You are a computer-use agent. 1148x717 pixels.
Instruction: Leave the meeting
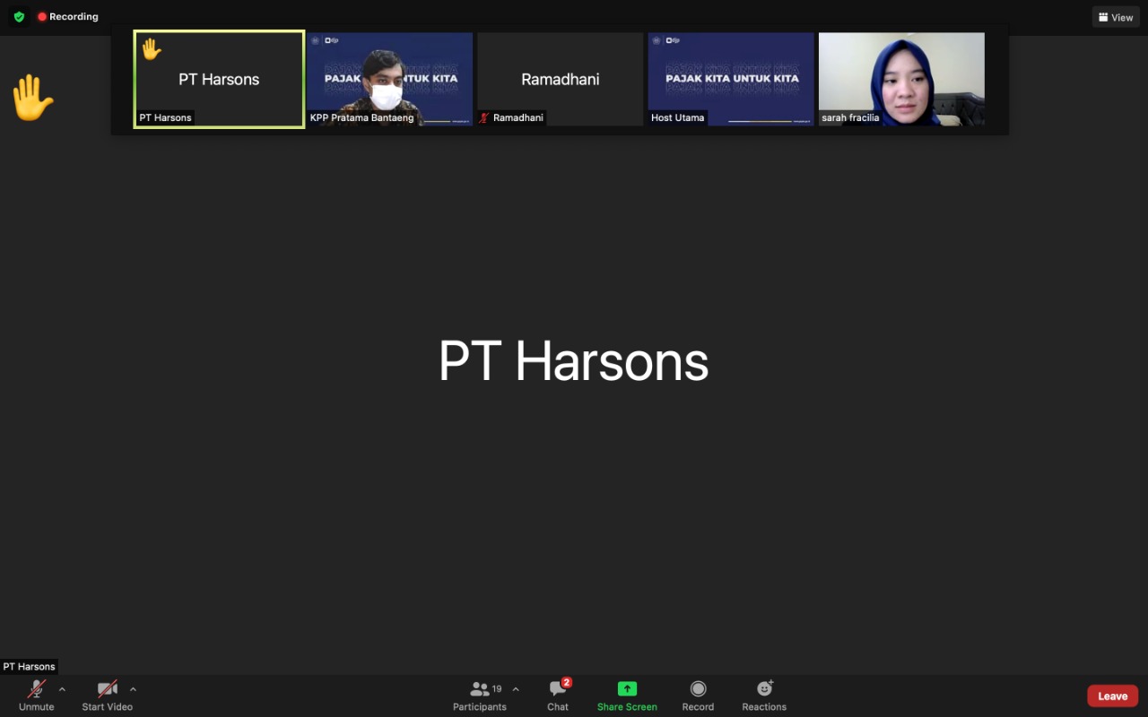coord(1112,696)
